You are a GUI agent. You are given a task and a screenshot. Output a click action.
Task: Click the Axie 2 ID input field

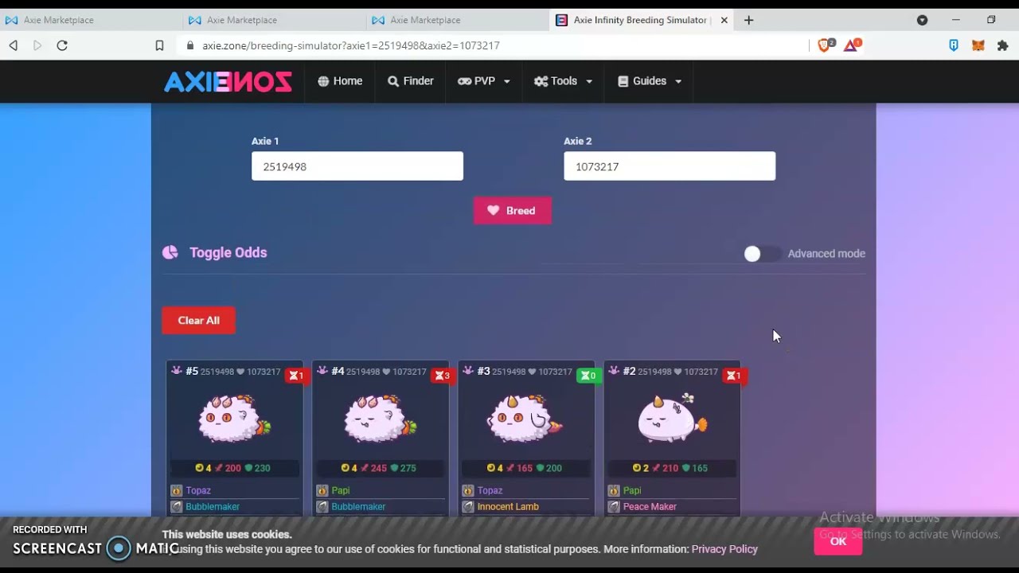coord(670,166)
